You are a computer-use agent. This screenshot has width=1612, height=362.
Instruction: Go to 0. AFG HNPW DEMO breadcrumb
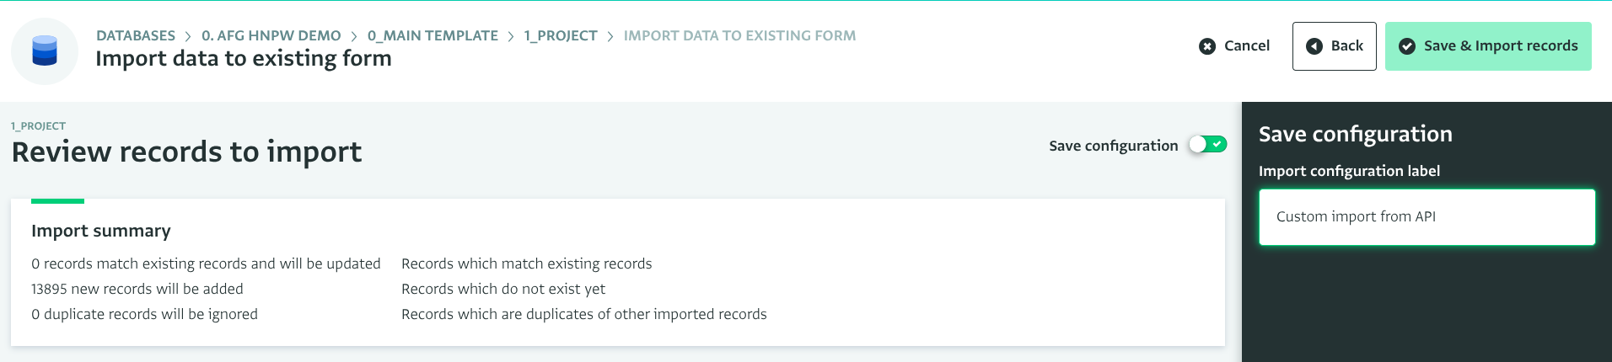(x=271, y=35)
